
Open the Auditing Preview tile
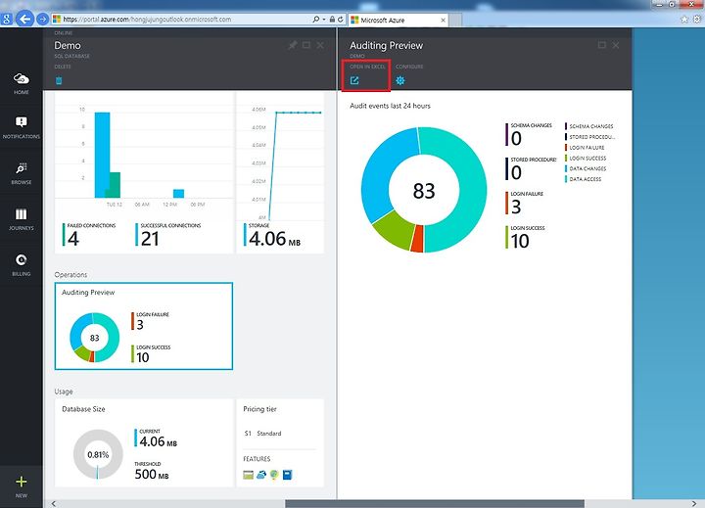click(143, 326)
